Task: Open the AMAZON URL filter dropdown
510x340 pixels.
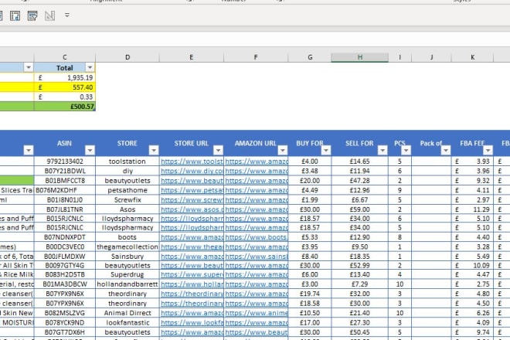Action: click(282, 150)
